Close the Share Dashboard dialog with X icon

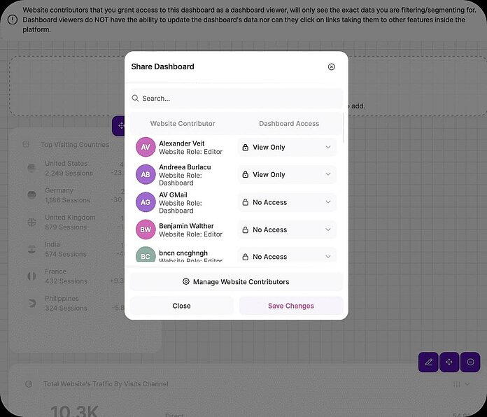click(x=332, y=67)
